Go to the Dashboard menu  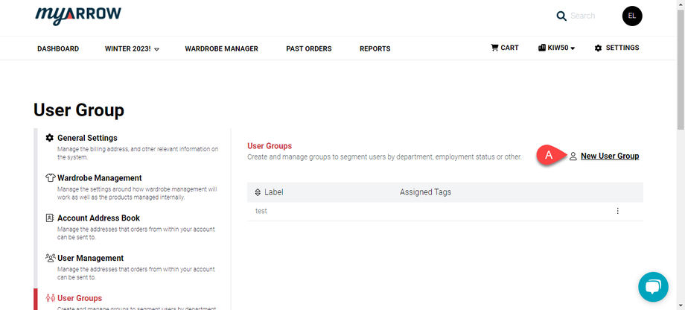coord(58,48)
